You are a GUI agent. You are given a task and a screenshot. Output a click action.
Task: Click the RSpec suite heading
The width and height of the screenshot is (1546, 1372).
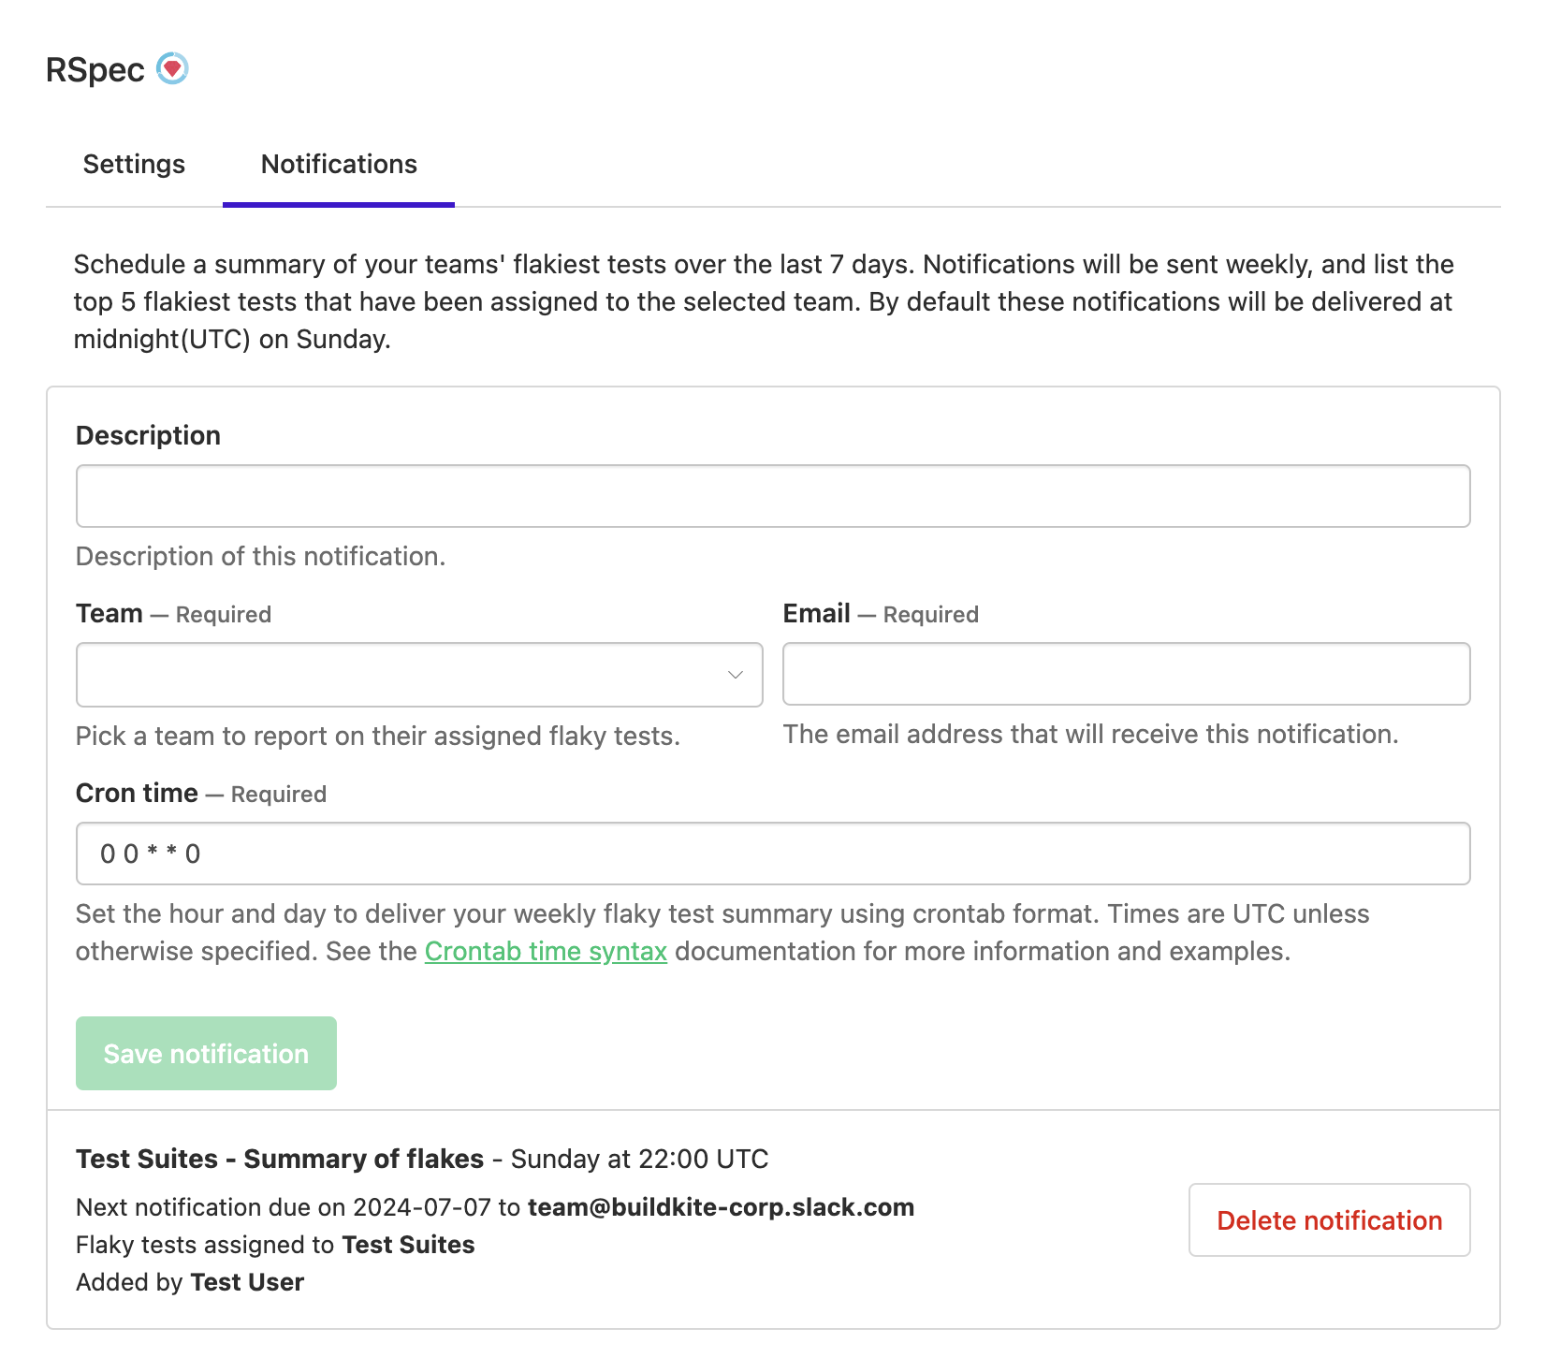click(x=96, y=69)
